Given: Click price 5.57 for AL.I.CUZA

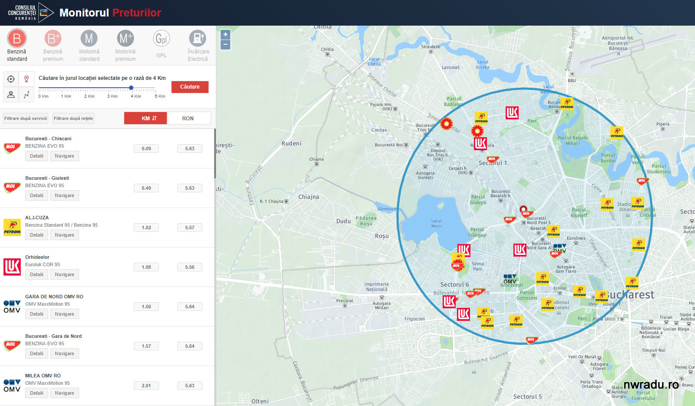Looking at the screenshot, I should click(x=190, y=228).
